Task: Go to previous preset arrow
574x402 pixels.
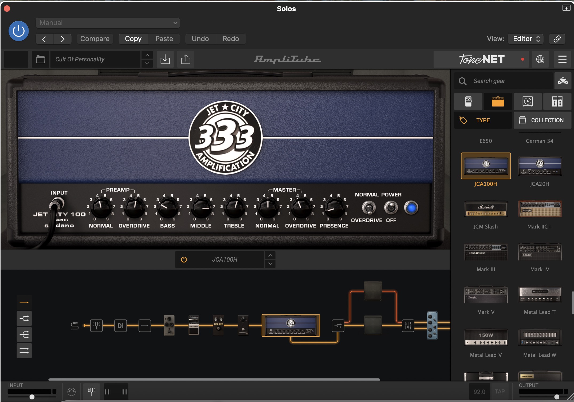Action: click(44, 39)
